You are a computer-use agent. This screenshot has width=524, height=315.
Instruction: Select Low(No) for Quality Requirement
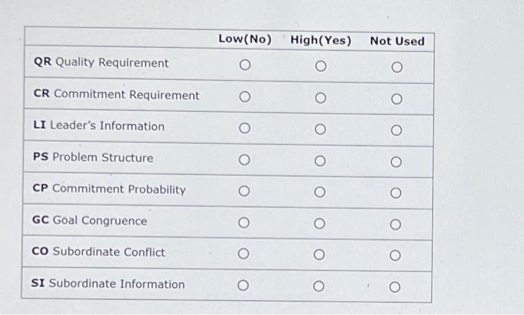point(245,65)
